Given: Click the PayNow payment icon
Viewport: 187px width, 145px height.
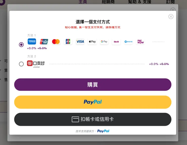Looking at the screenshot, I should click(x=141, y=42).
